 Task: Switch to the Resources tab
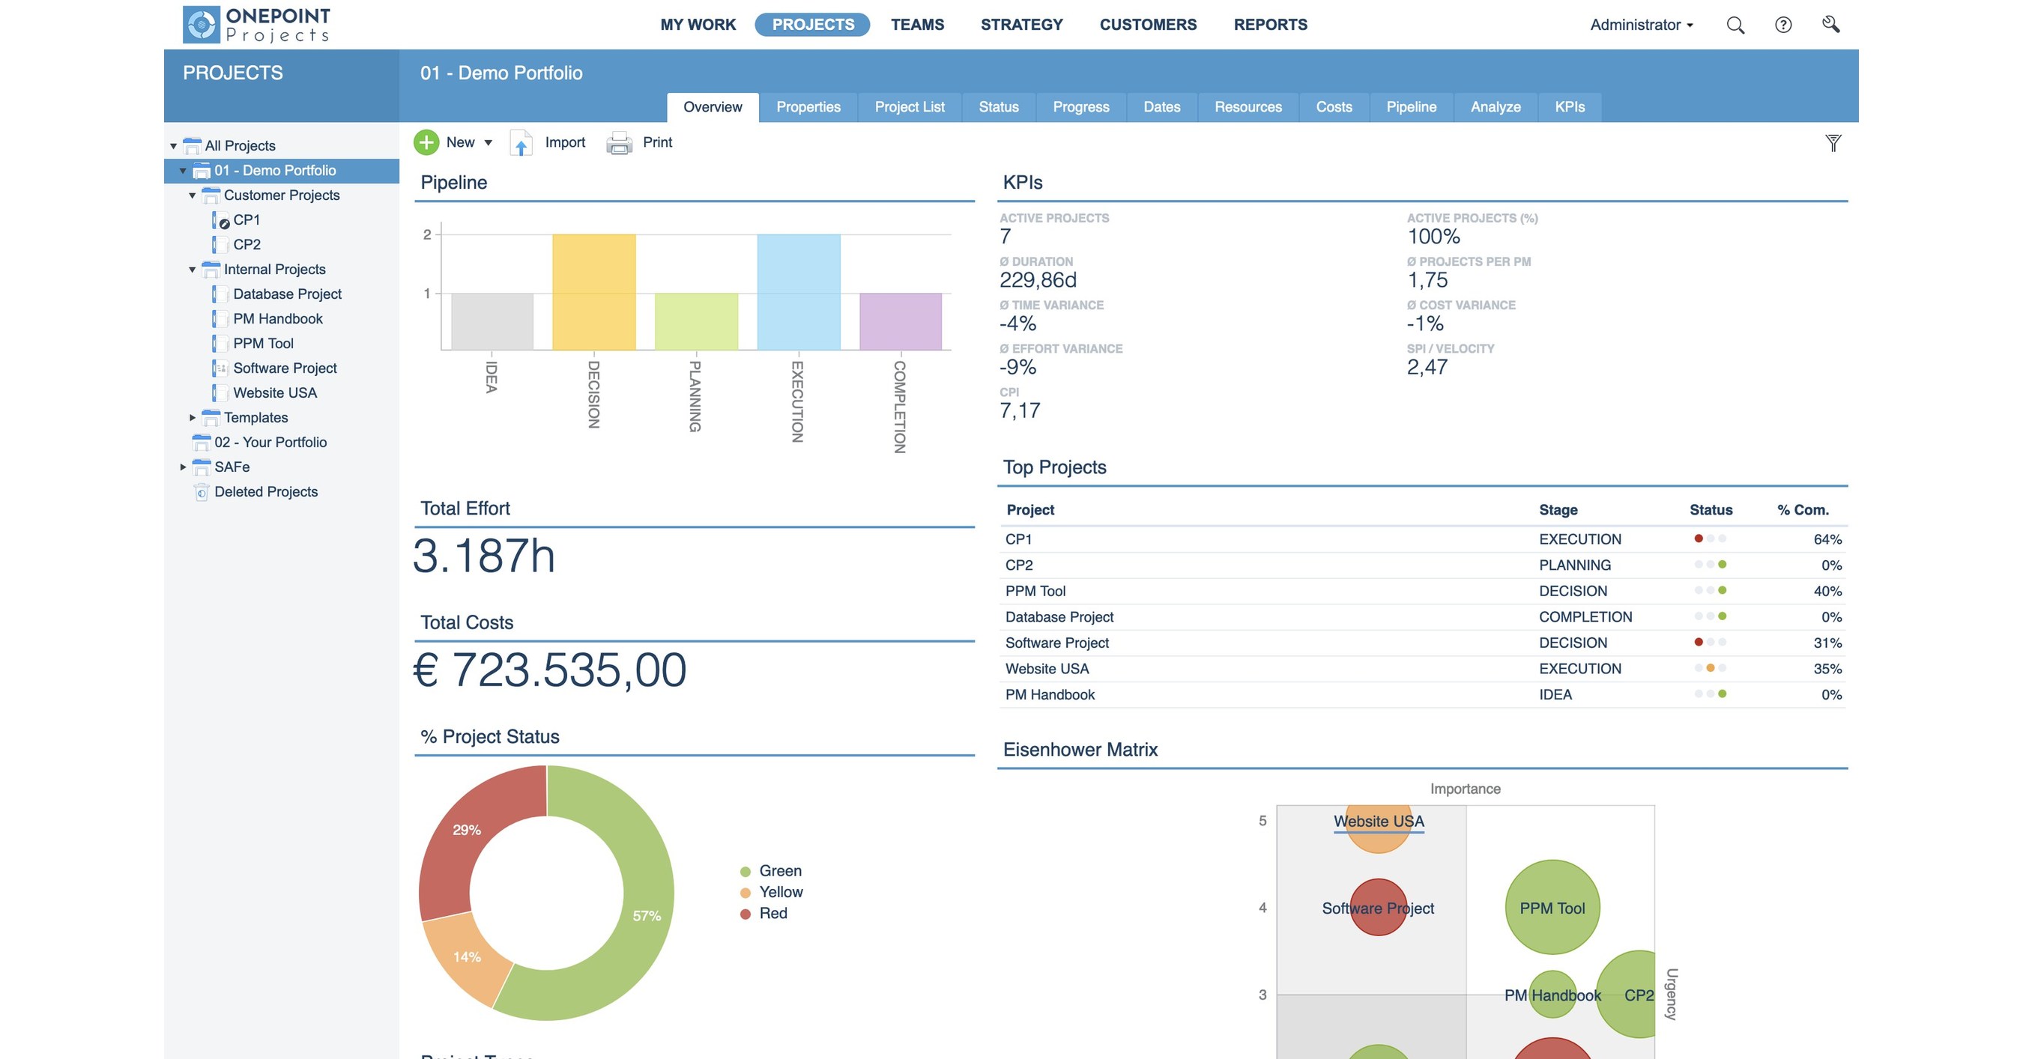(x=1248, y=108)
